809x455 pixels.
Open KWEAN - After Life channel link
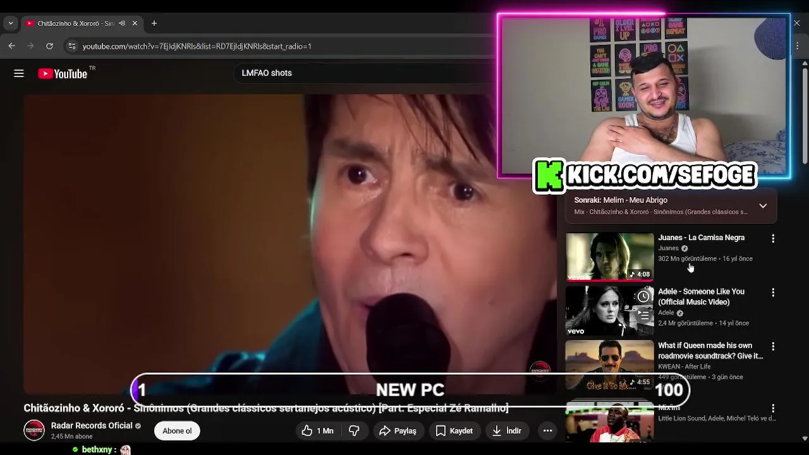pyautogui.click(x=684, y=367)
